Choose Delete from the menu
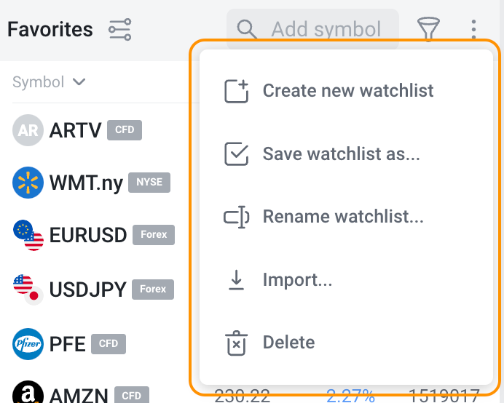This screenshot has width=504, height=403. click(x=288, y=343)
